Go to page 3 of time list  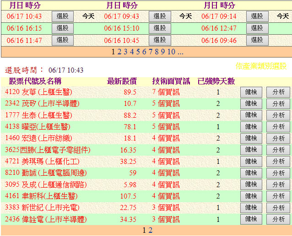point(125,52)
